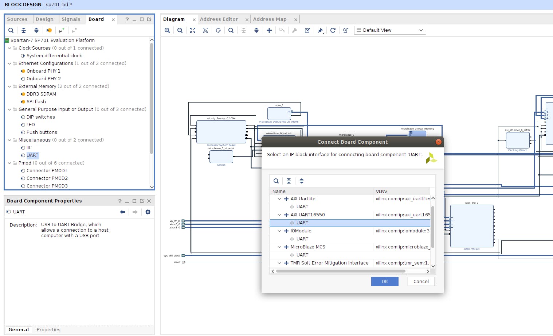The height and width of the screenshot is (336, 553).
Task: Select UART under MicroBlaze MCS
Action: pos(302,255)
